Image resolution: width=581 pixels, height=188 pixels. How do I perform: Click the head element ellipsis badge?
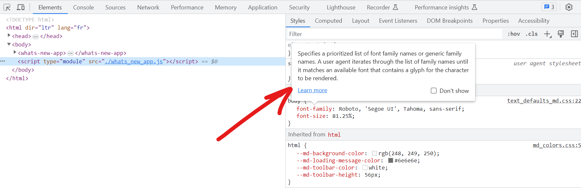36,36
